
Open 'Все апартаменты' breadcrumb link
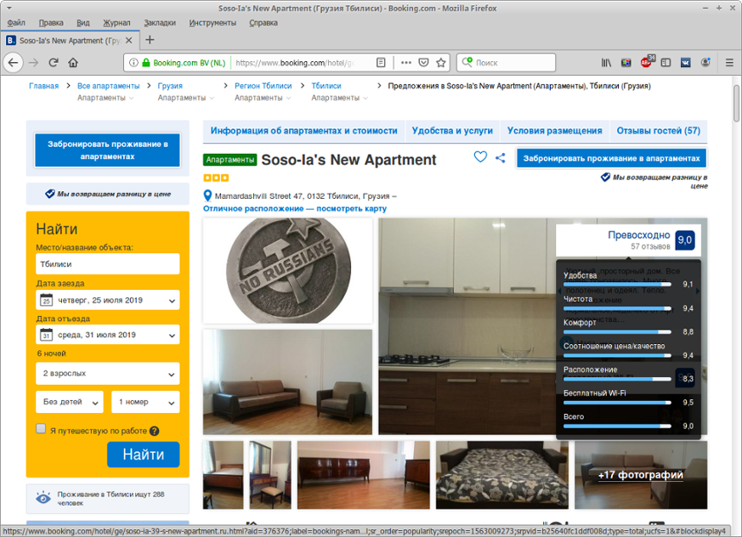click(108, 86)
